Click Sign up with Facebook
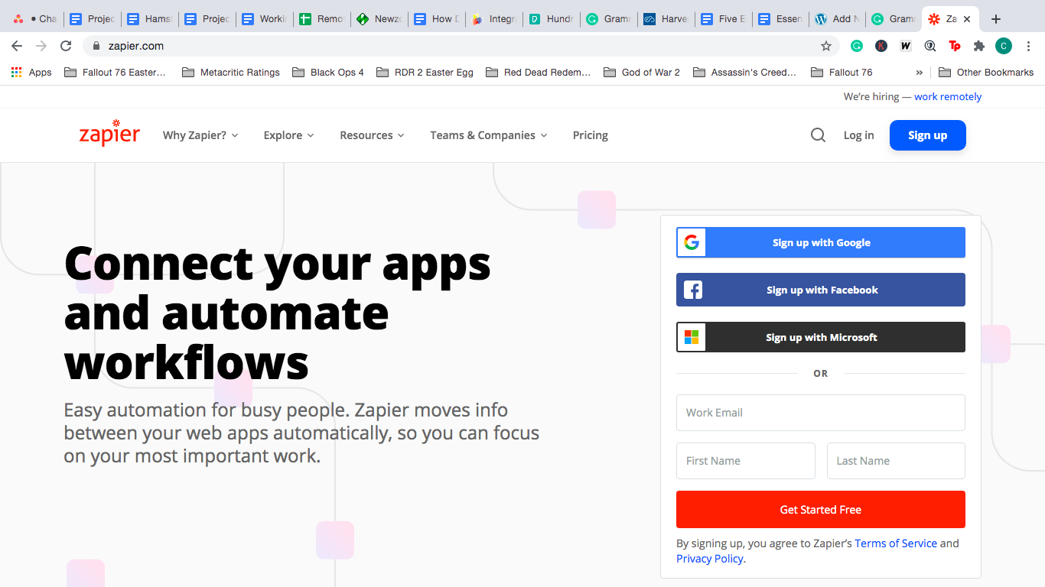This screenshot has width=1045, height=587. tap(821, 290)
